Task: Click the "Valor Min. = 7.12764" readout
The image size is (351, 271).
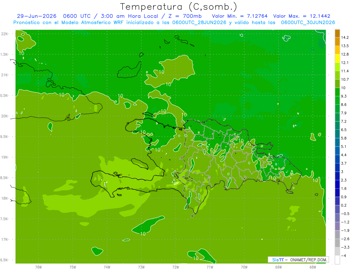Action: [240, 16]
